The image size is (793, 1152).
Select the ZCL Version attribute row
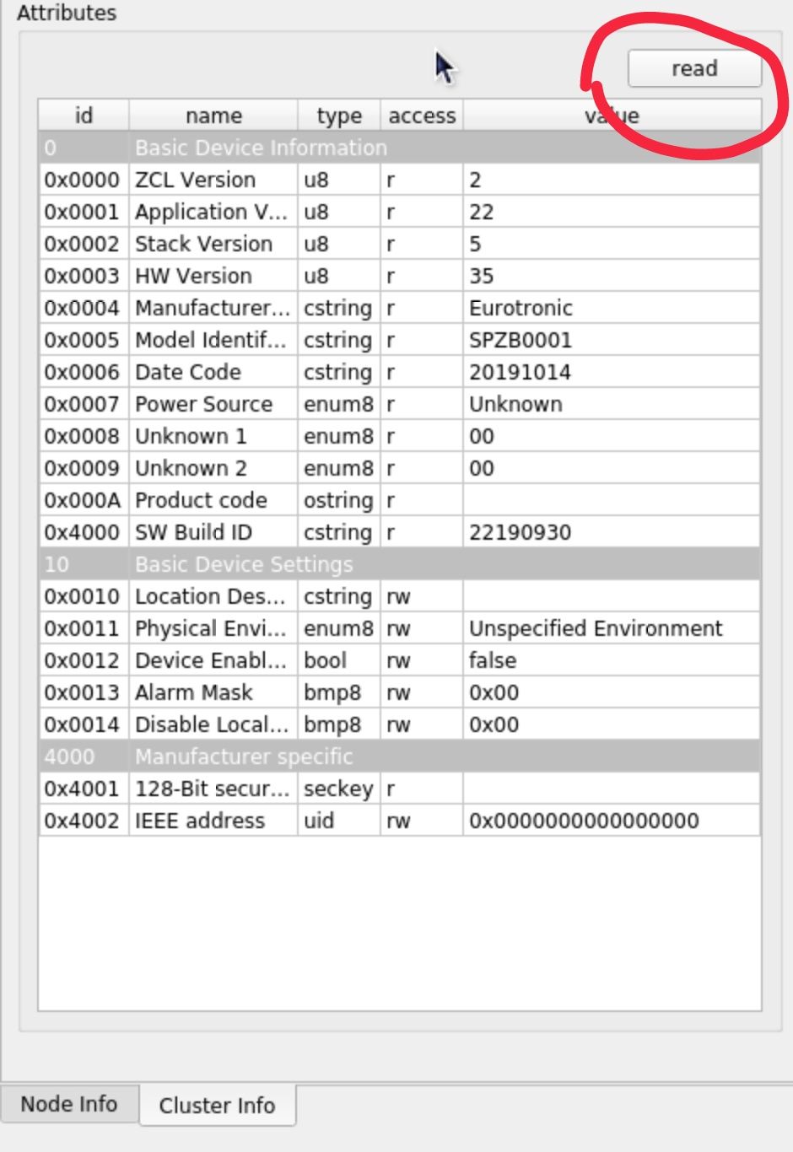click(399, 180)
